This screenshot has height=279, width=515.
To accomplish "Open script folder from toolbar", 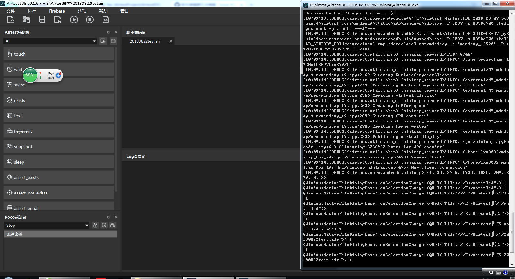I will [x=26, y=20].
